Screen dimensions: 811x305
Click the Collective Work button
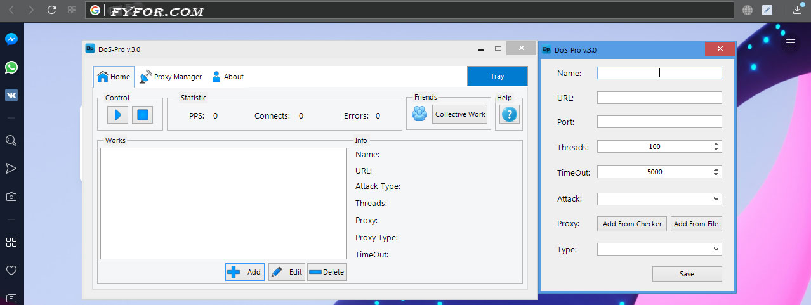coord(459,114)
